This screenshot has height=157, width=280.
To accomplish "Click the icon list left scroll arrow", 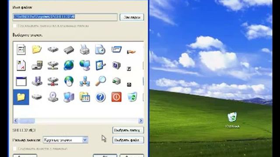I will (x=16, y=121).
